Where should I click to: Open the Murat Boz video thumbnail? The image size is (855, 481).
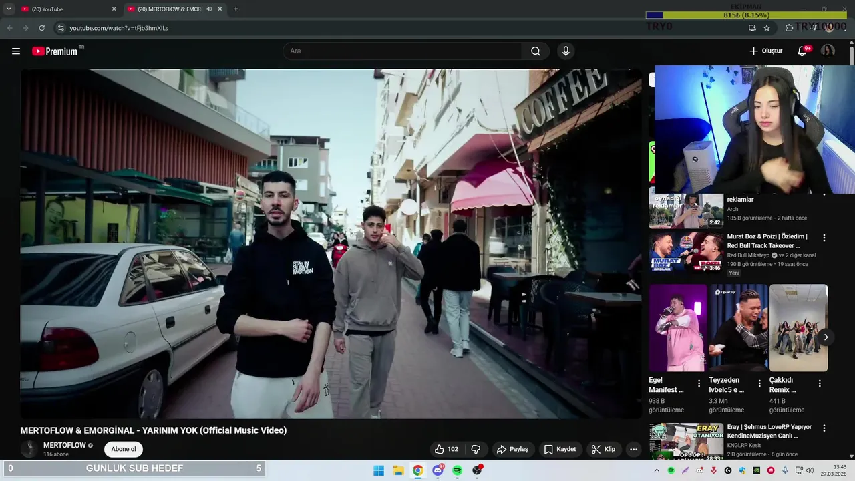(686, 252)
